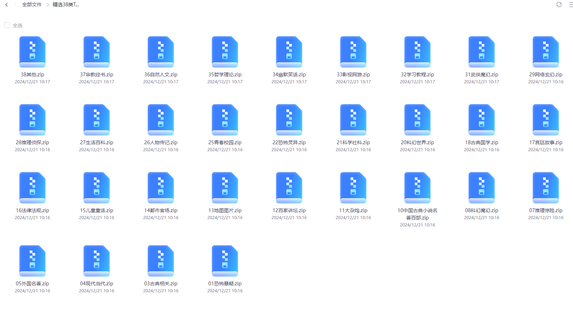
Task: Select the 13地图图片.zip archive icon
Action: pos(225,188)
